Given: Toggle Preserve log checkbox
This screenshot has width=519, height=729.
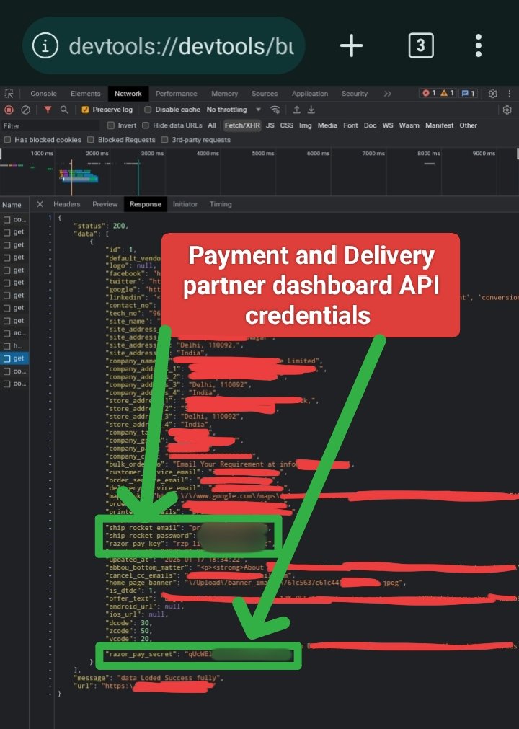Looking at the screenshot, I should [85, 110].
